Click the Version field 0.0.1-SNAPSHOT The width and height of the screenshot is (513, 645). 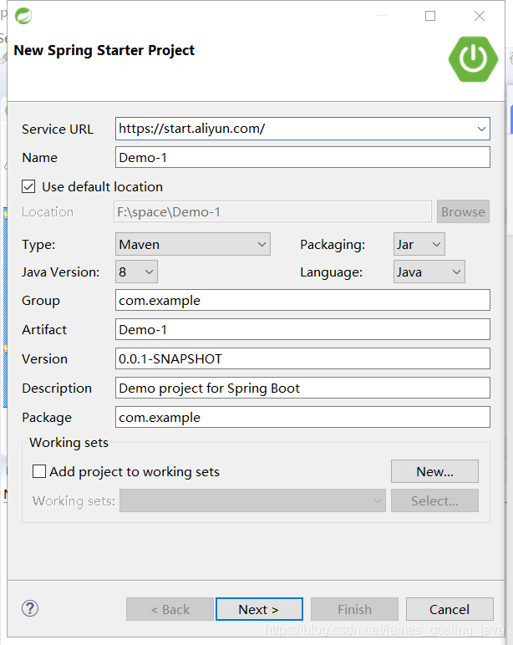click(302, 358)
